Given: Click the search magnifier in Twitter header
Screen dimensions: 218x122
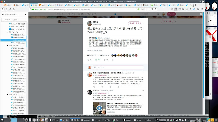Looking at the screenshot, I should pyautogui.click(x=158, y=14).
